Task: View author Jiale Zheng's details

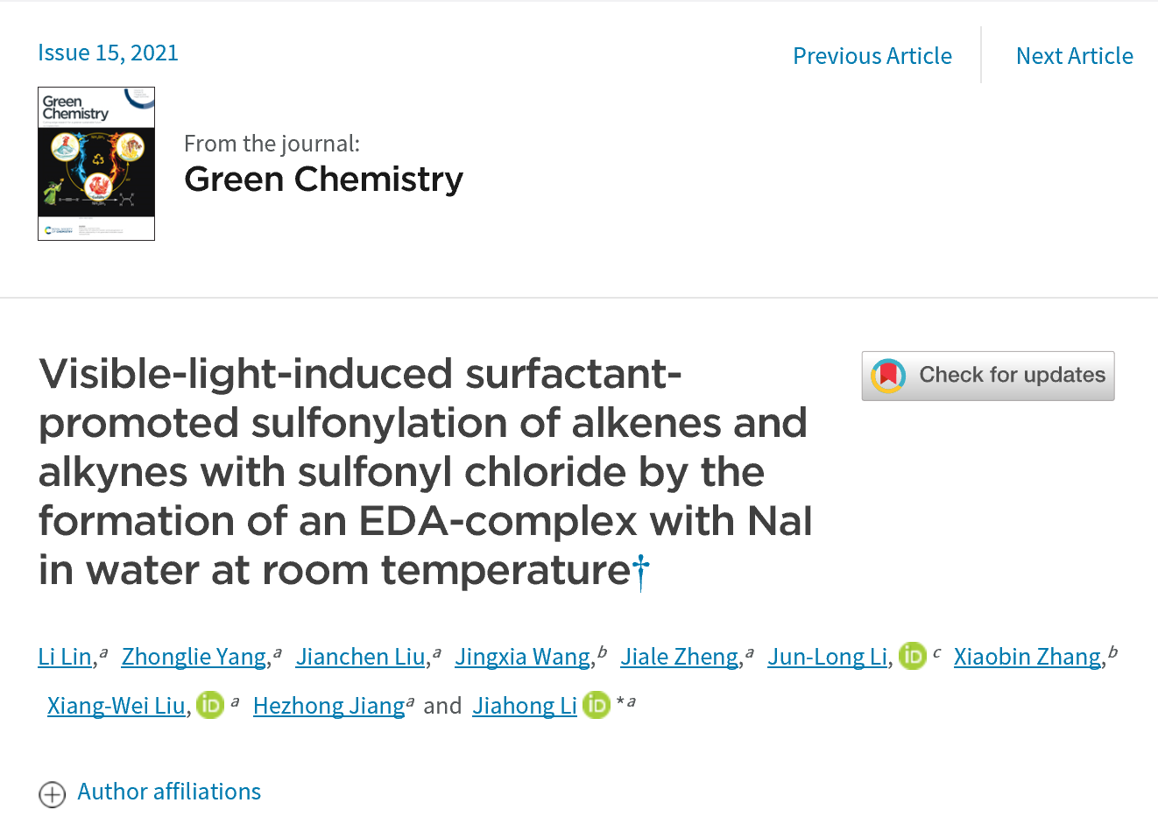Action: (x=679, y=657)
